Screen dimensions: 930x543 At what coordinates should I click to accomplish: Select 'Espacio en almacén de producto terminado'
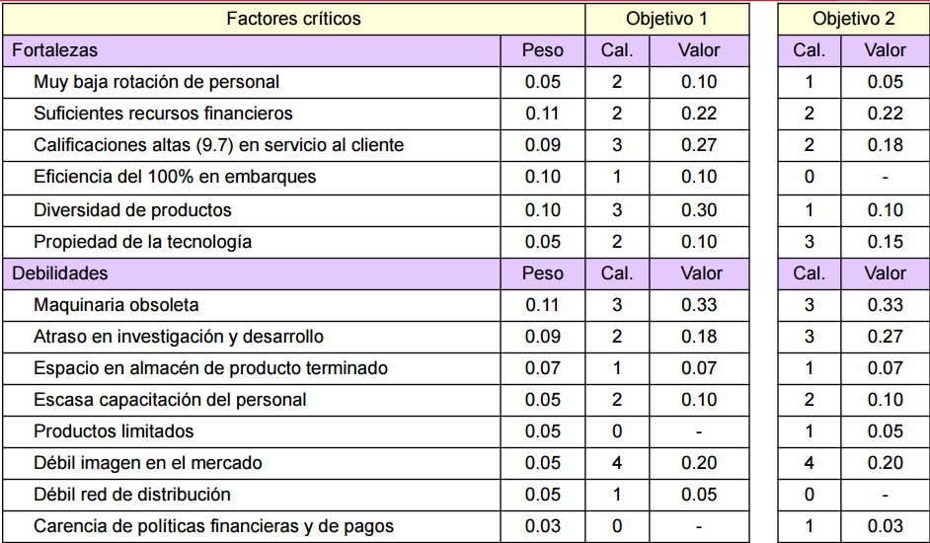pos(210,368)
